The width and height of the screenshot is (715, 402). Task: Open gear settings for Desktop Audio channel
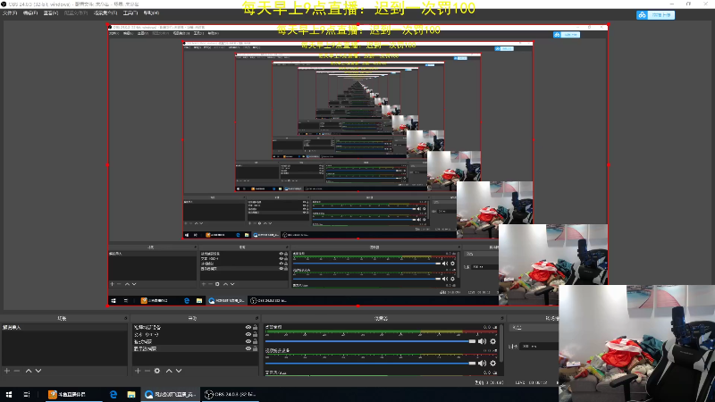493,341
